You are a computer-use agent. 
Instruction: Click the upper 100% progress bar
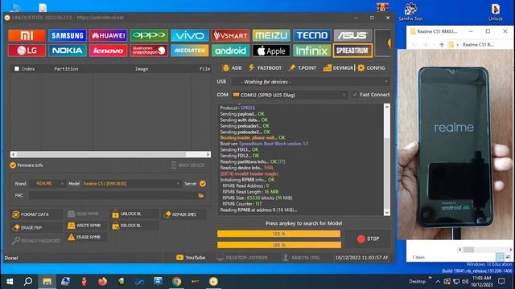(x=279, y=234)
